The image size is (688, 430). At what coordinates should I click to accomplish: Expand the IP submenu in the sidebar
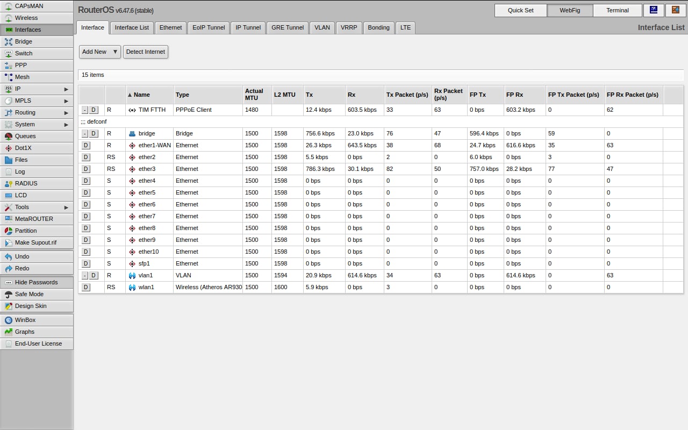click(x=66, y=89)
